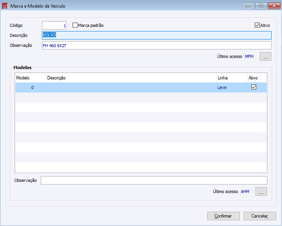Click the Linha column header

coord(232,78)
